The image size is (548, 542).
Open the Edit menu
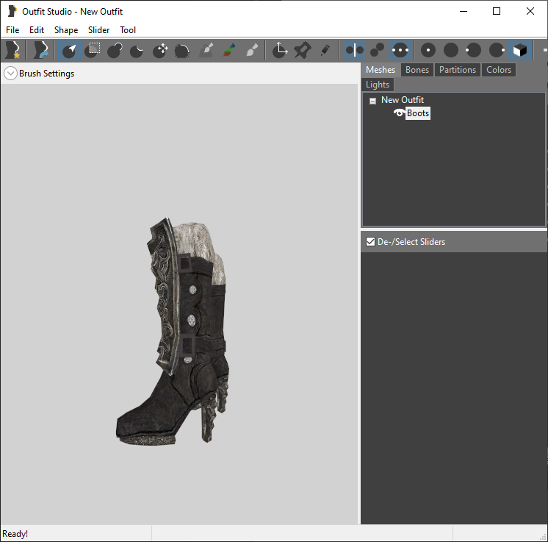pos(37,30)
